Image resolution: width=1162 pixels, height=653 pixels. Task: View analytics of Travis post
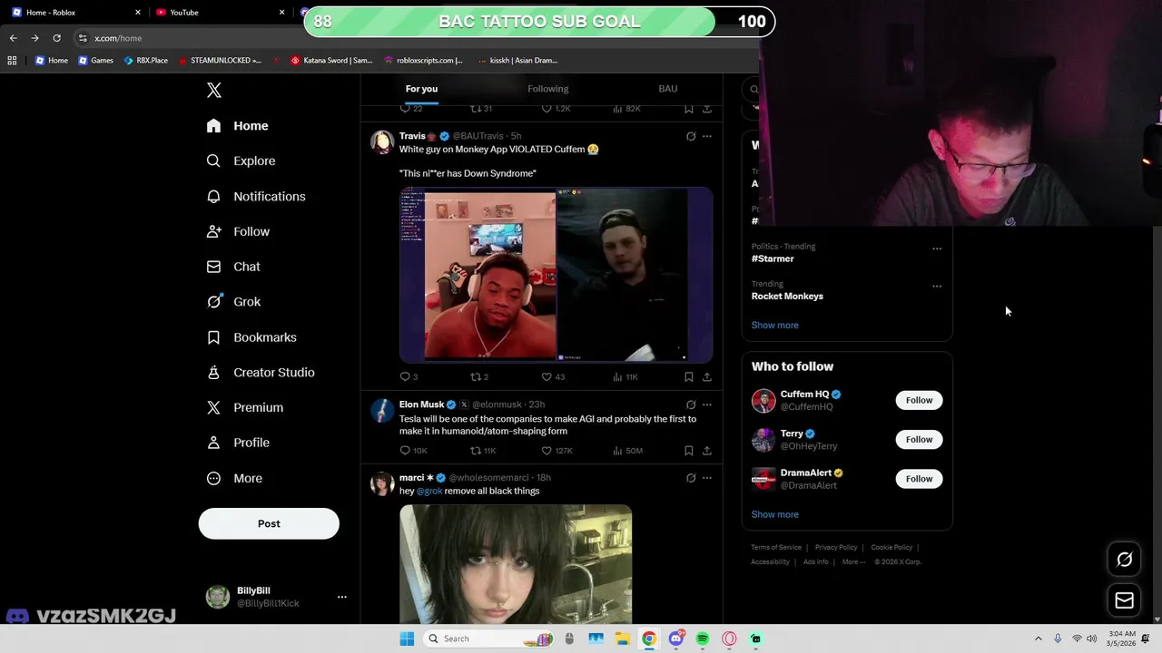tap(625, 376)
